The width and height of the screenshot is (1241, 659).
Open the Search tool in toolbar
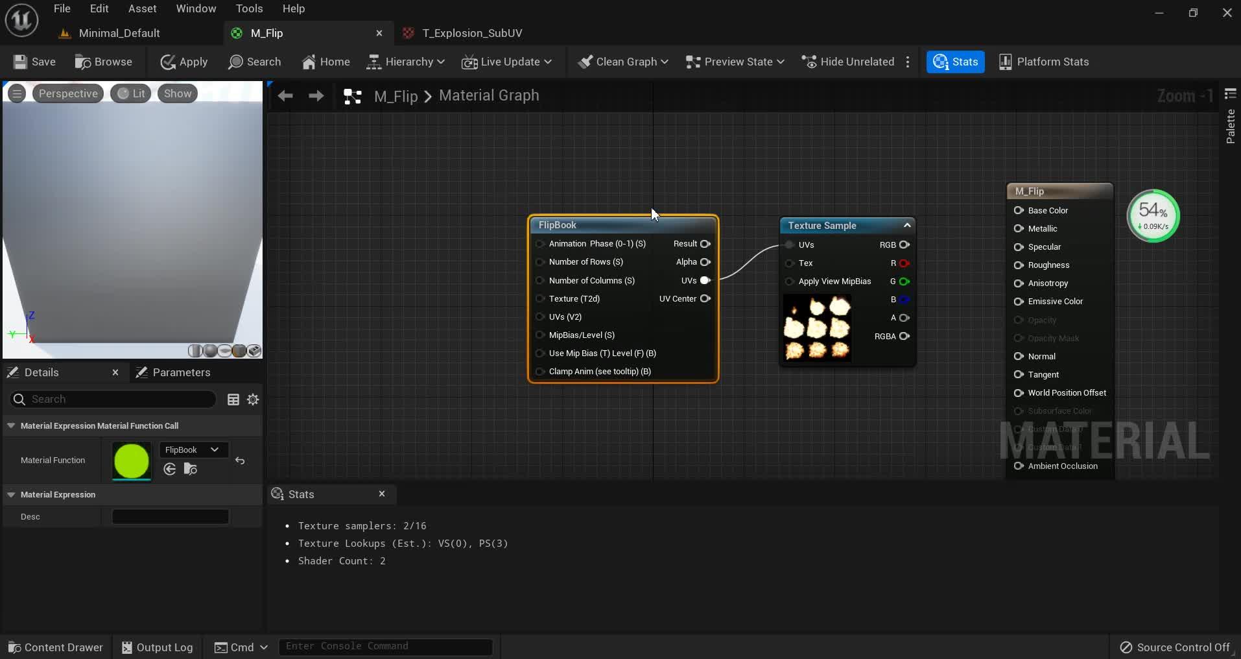(254, 62)
